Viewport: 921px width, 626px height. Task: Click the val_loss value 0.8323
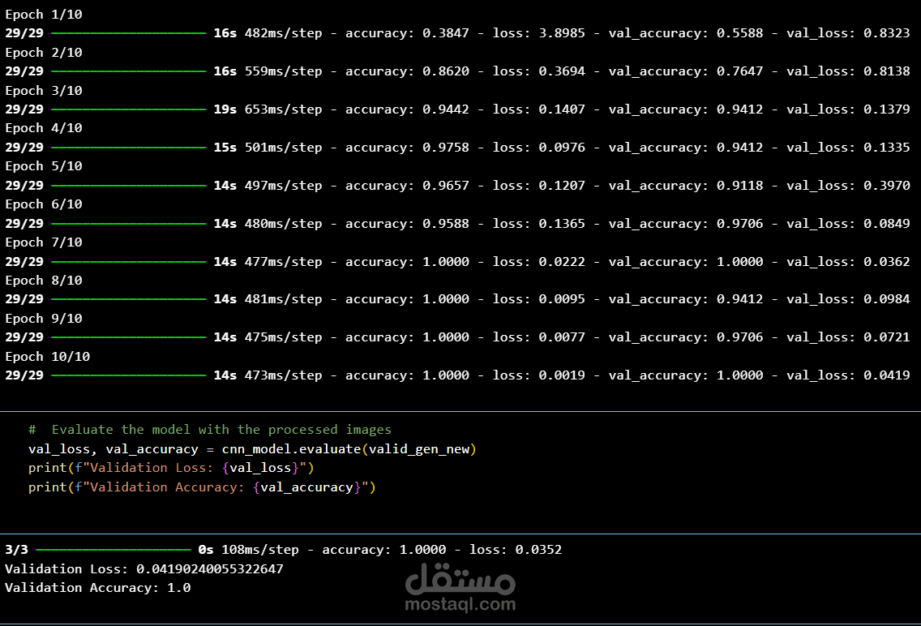(x=887, y=33)
